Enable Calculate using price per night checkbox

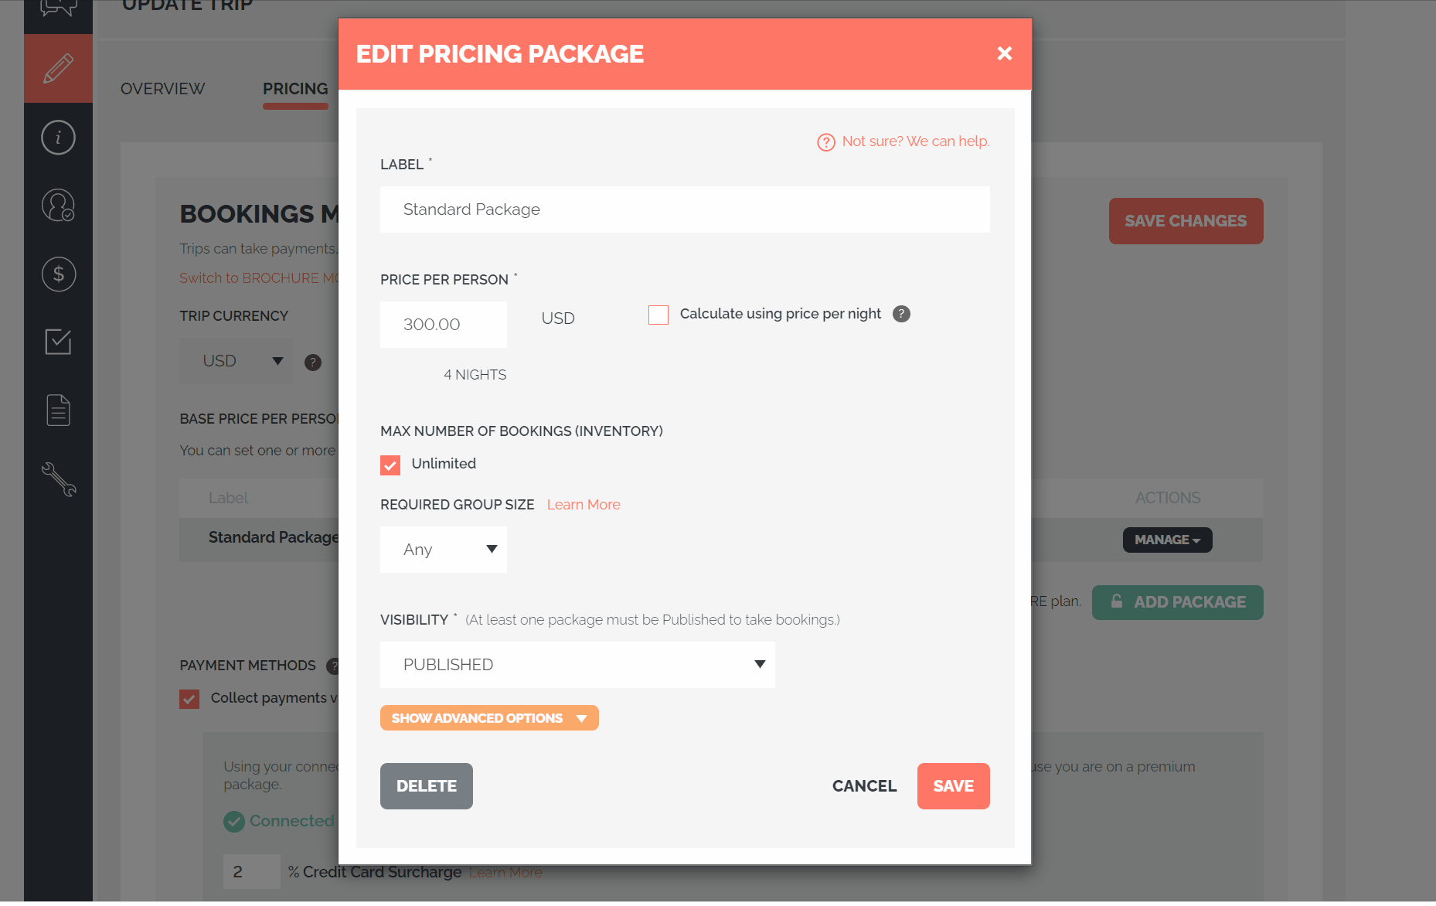(658, 315)
